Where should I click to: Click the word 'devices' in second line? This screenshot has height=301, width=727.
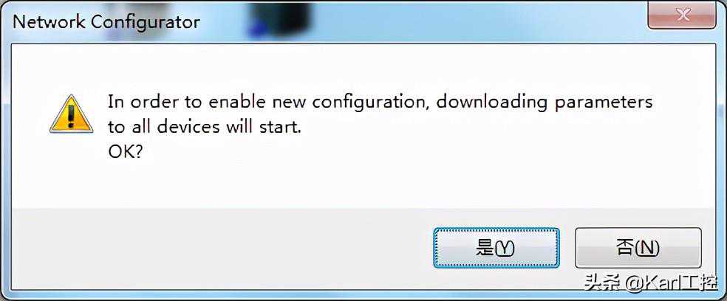[188, 127]
